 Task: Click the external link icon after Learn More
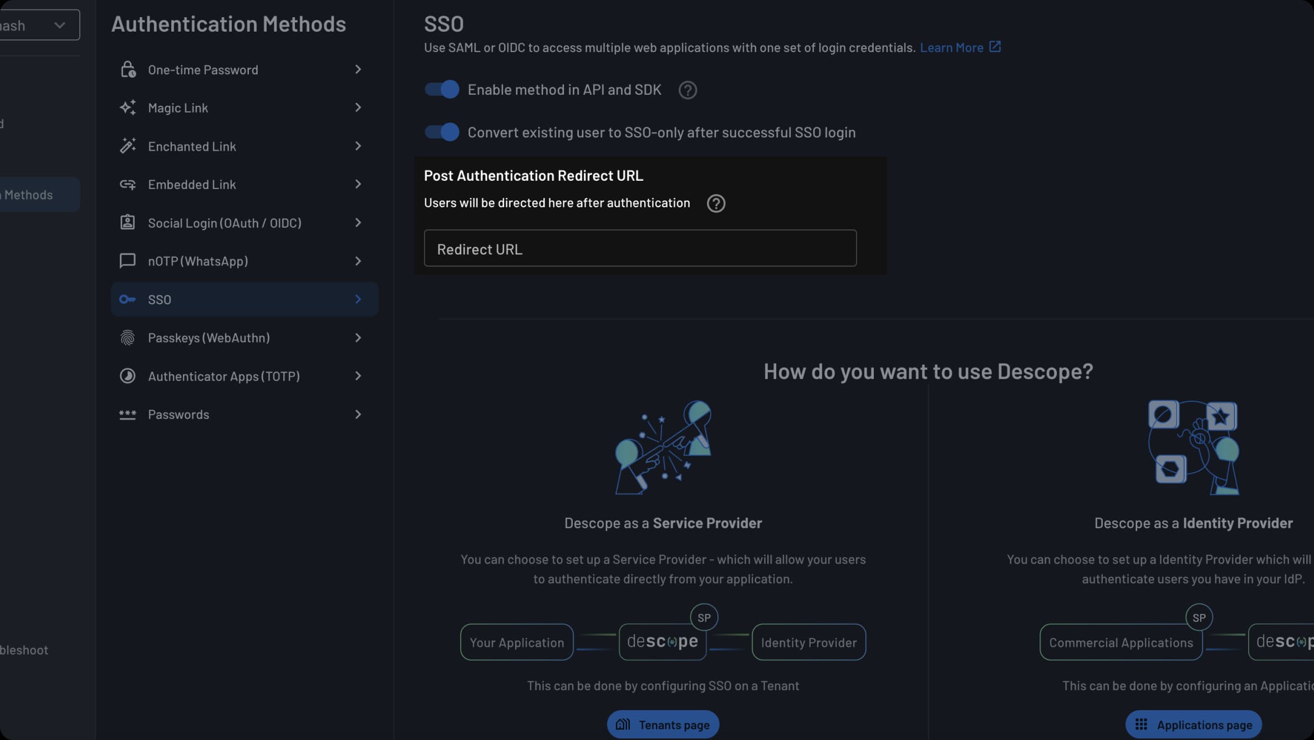click(995, 47)
